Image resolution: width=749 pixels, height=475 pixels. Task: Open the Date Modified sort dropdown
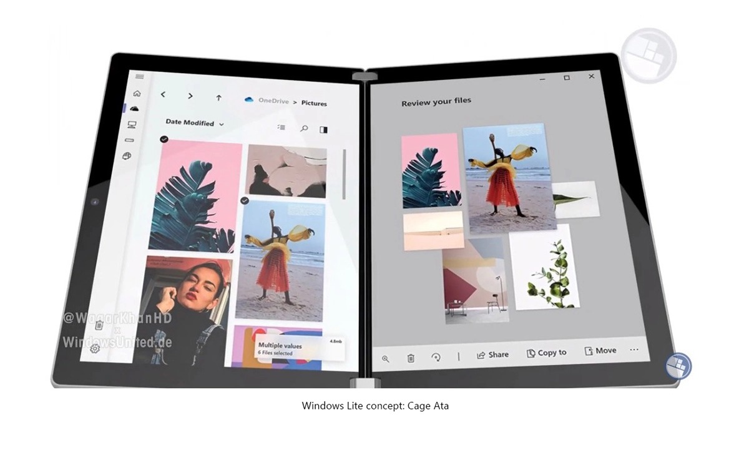[194, 123]
